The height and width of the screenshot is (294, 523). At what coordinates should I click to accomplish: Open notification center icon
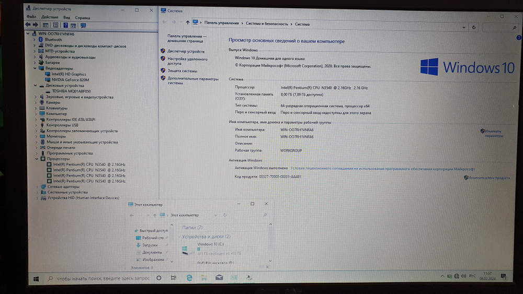[x=504, y=276]
